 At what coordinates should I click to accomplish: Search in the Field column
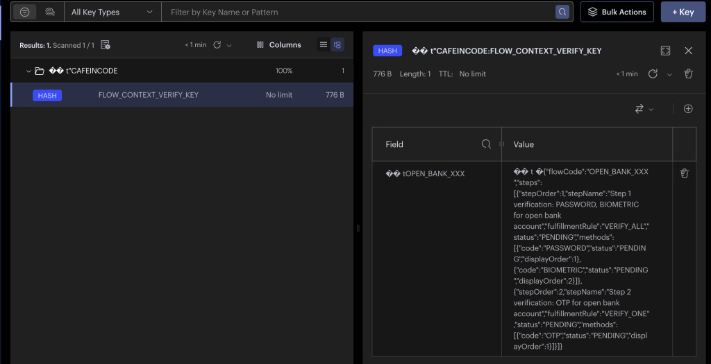pos(486,144)
